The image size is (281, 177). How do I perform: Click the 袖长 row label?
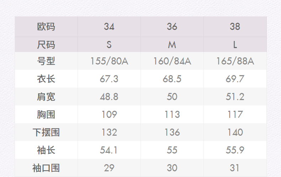46,150
